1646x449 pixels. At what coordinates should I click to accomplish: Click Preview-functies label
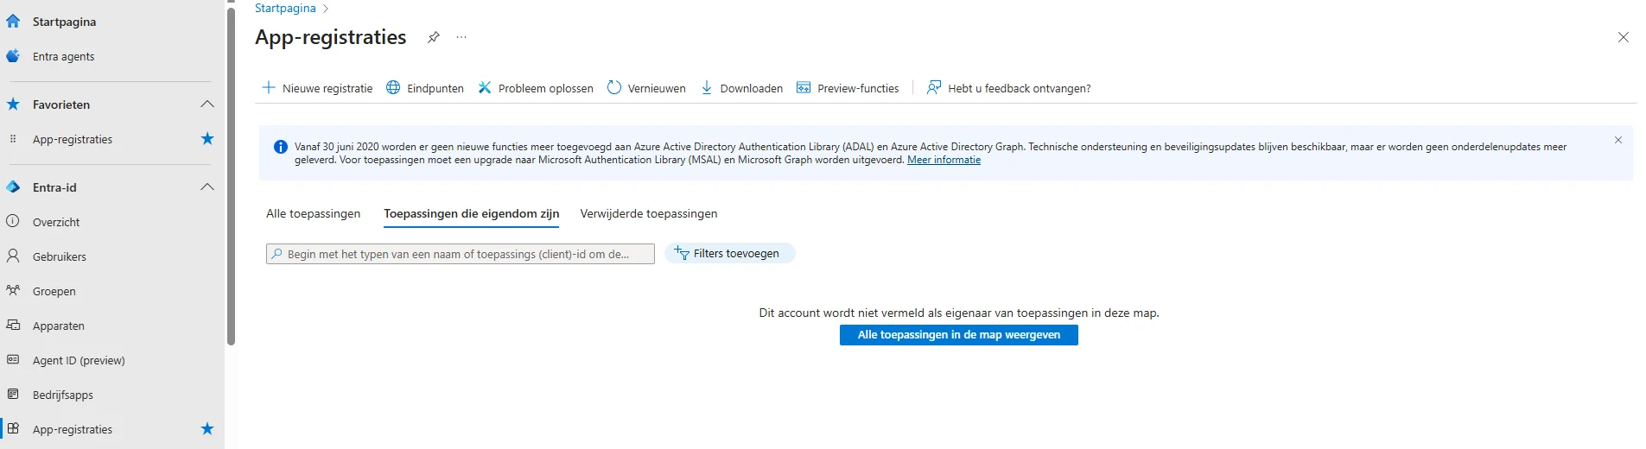tap(858, 88)
